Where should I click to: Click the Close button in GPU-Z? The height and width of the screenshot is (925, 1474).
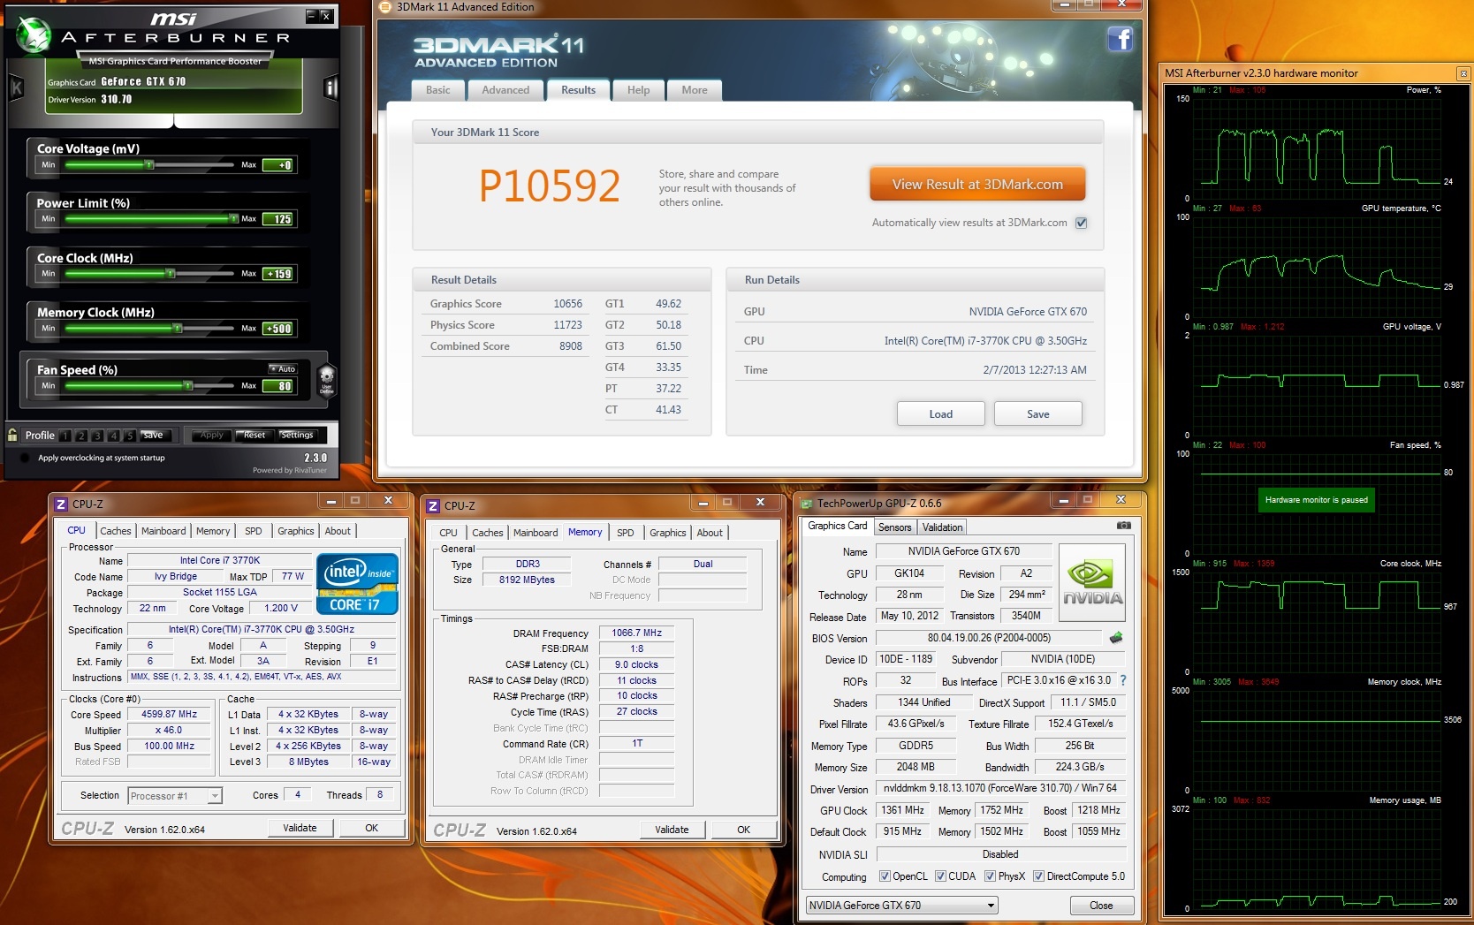click(x=1101, y=906)
